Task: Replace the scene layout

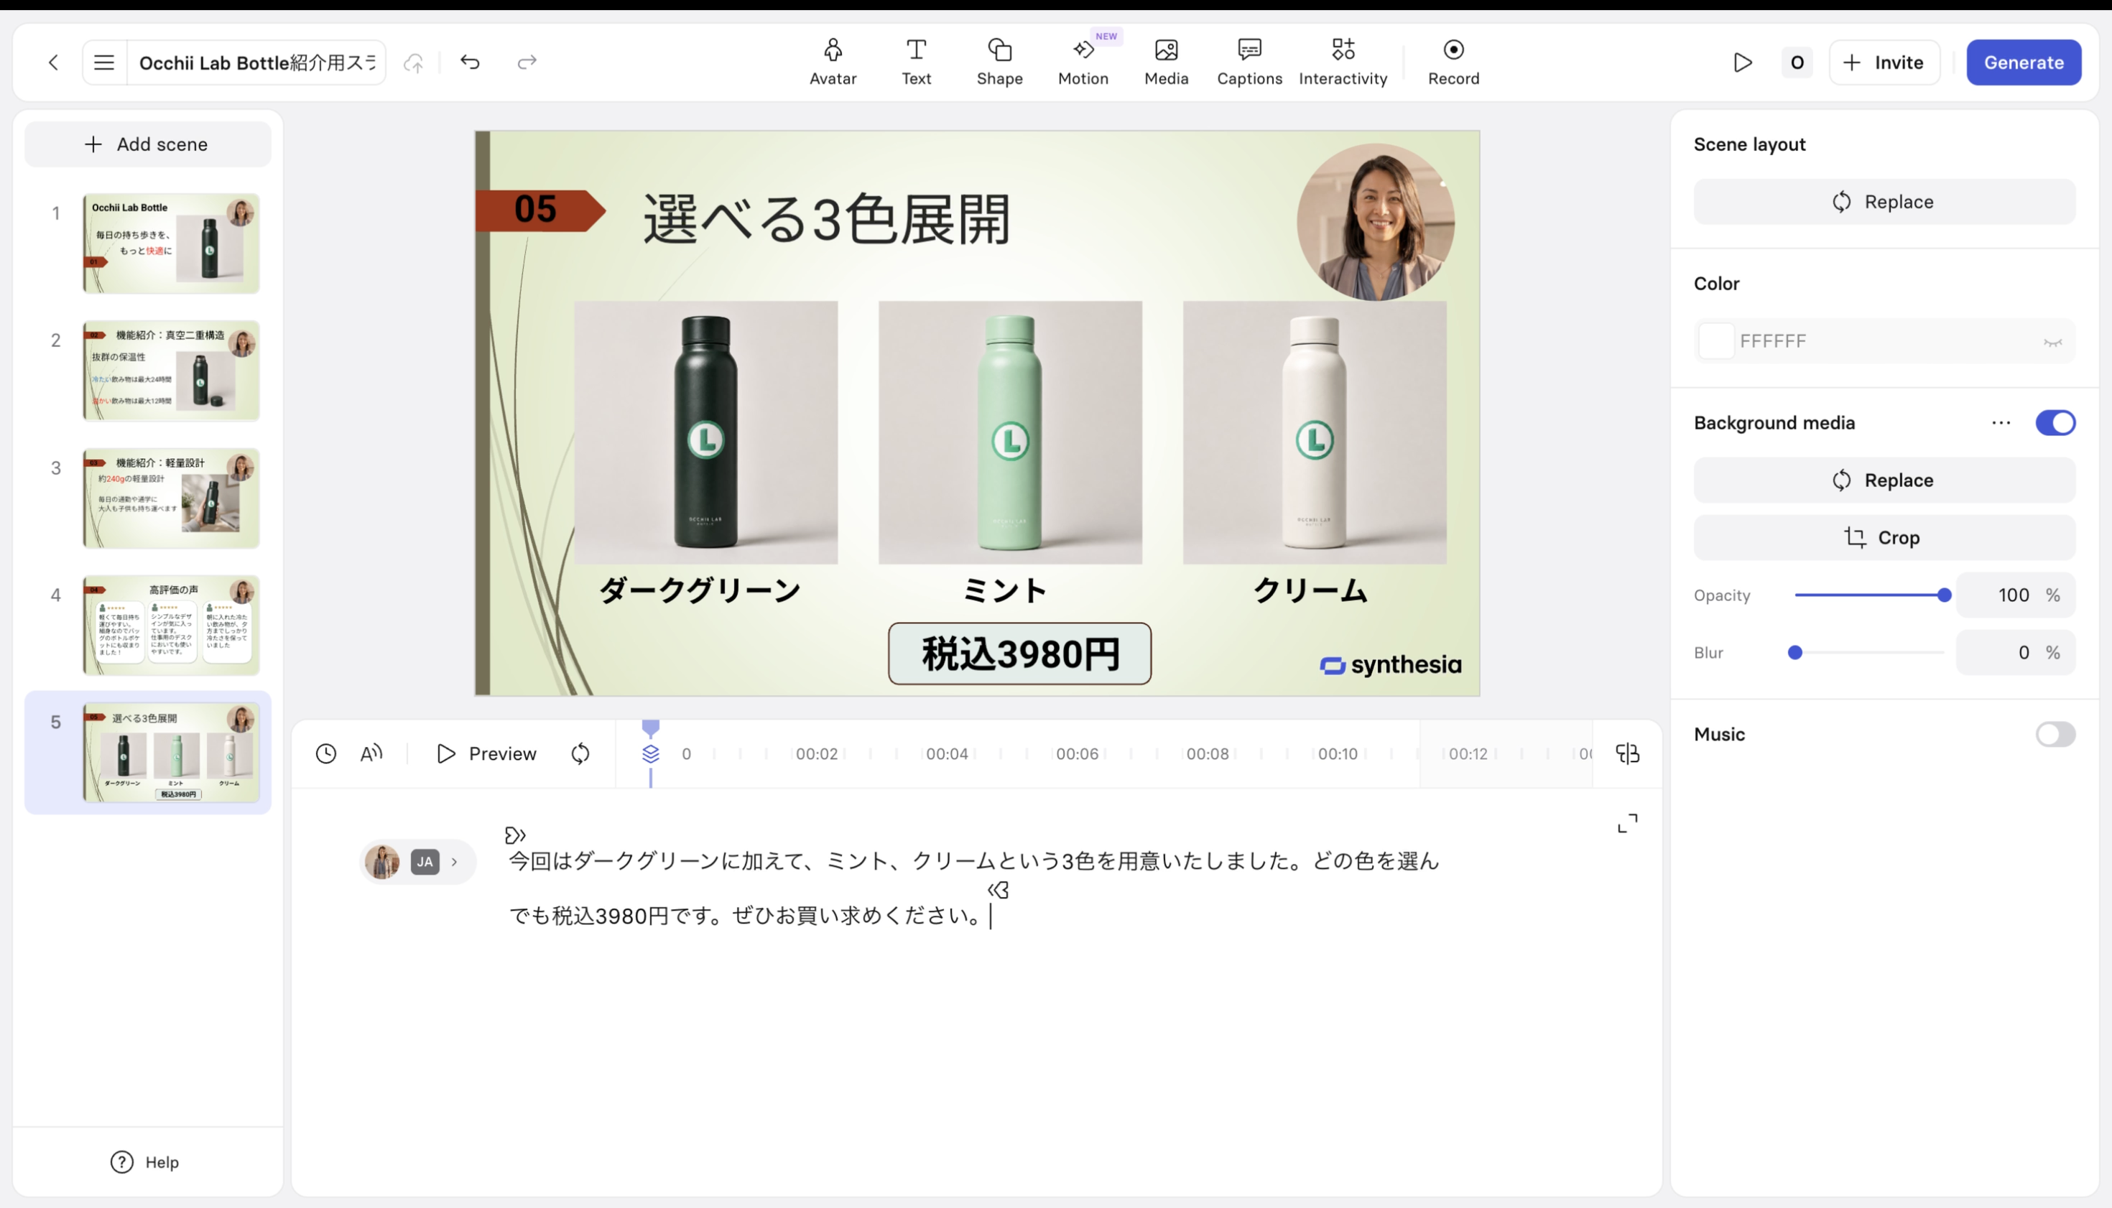Action: (1884, 202)
